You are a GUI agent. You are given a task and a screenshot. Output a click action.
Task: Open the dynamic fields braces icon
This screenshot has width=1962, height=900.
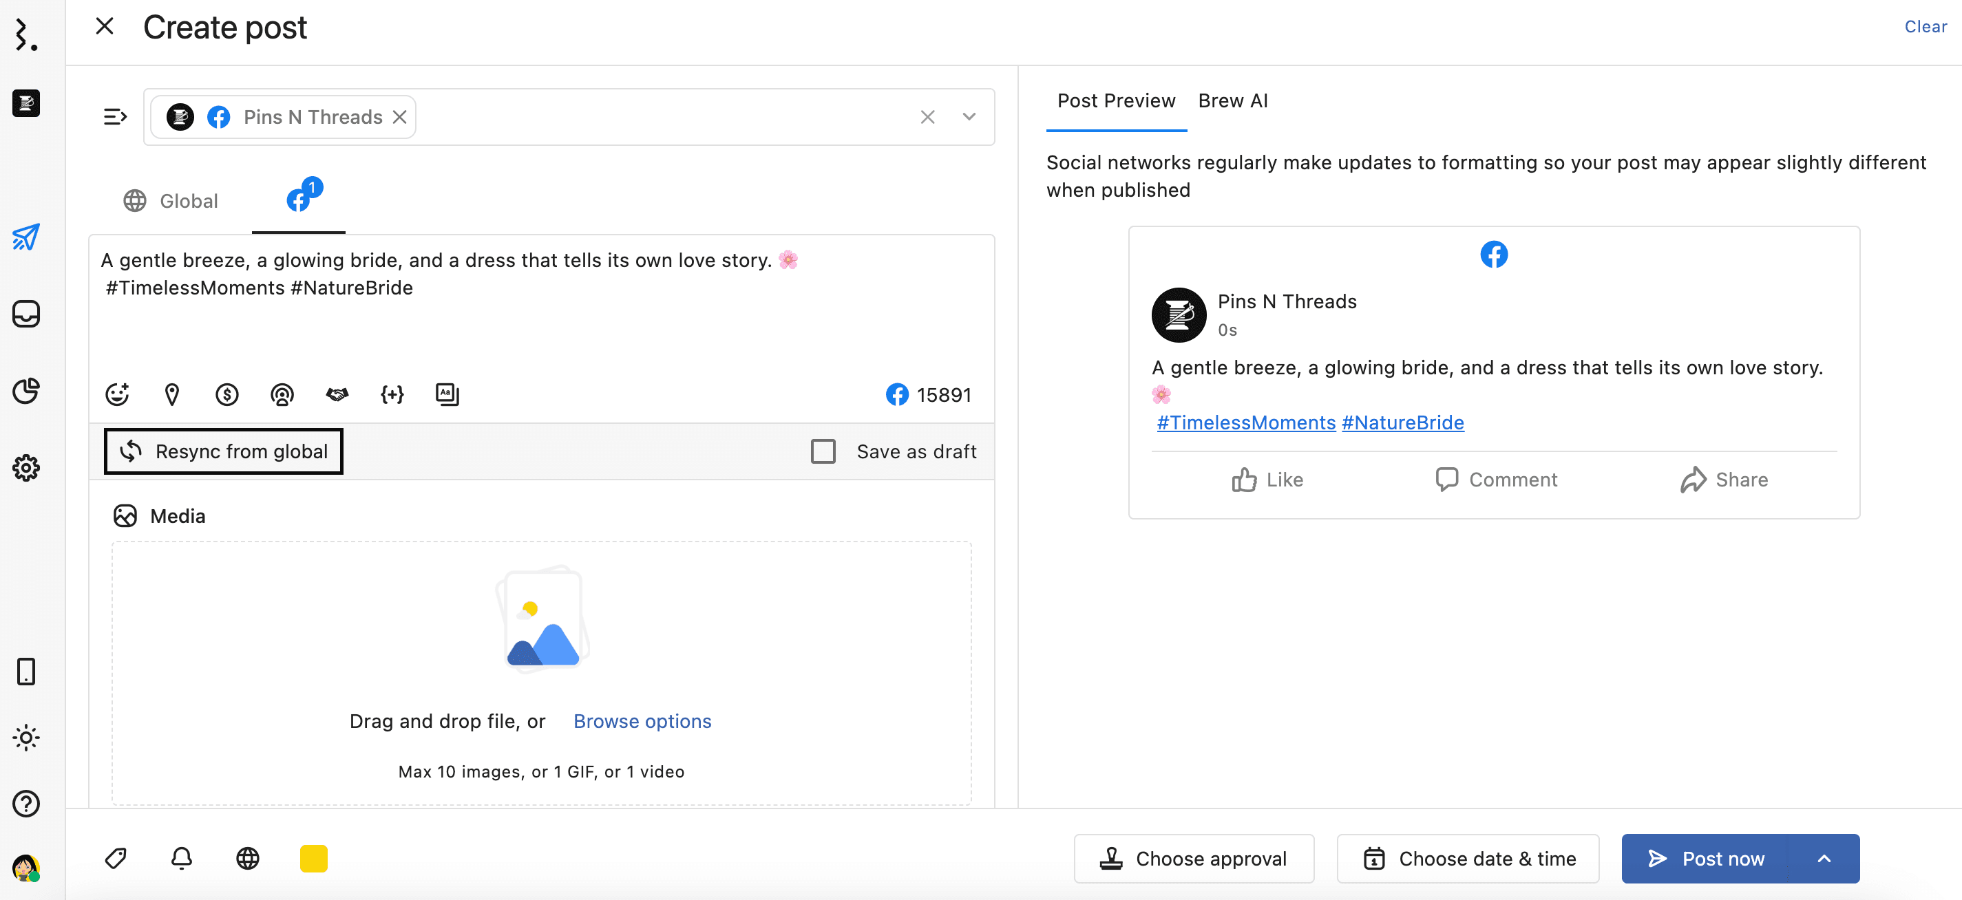click(392, 394)
